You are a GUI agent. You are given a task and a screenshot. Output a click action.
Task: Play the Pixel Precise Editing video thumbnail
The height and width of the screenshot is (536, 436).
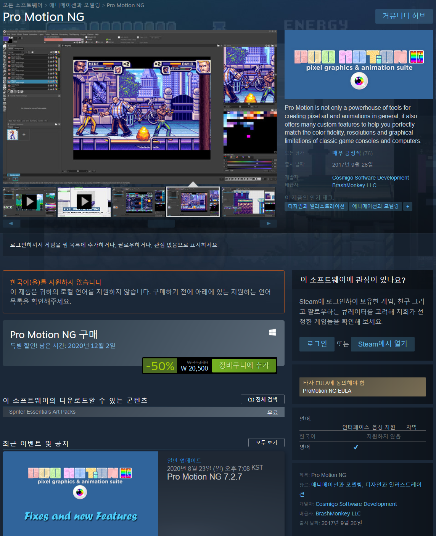(x=84, y=202)
